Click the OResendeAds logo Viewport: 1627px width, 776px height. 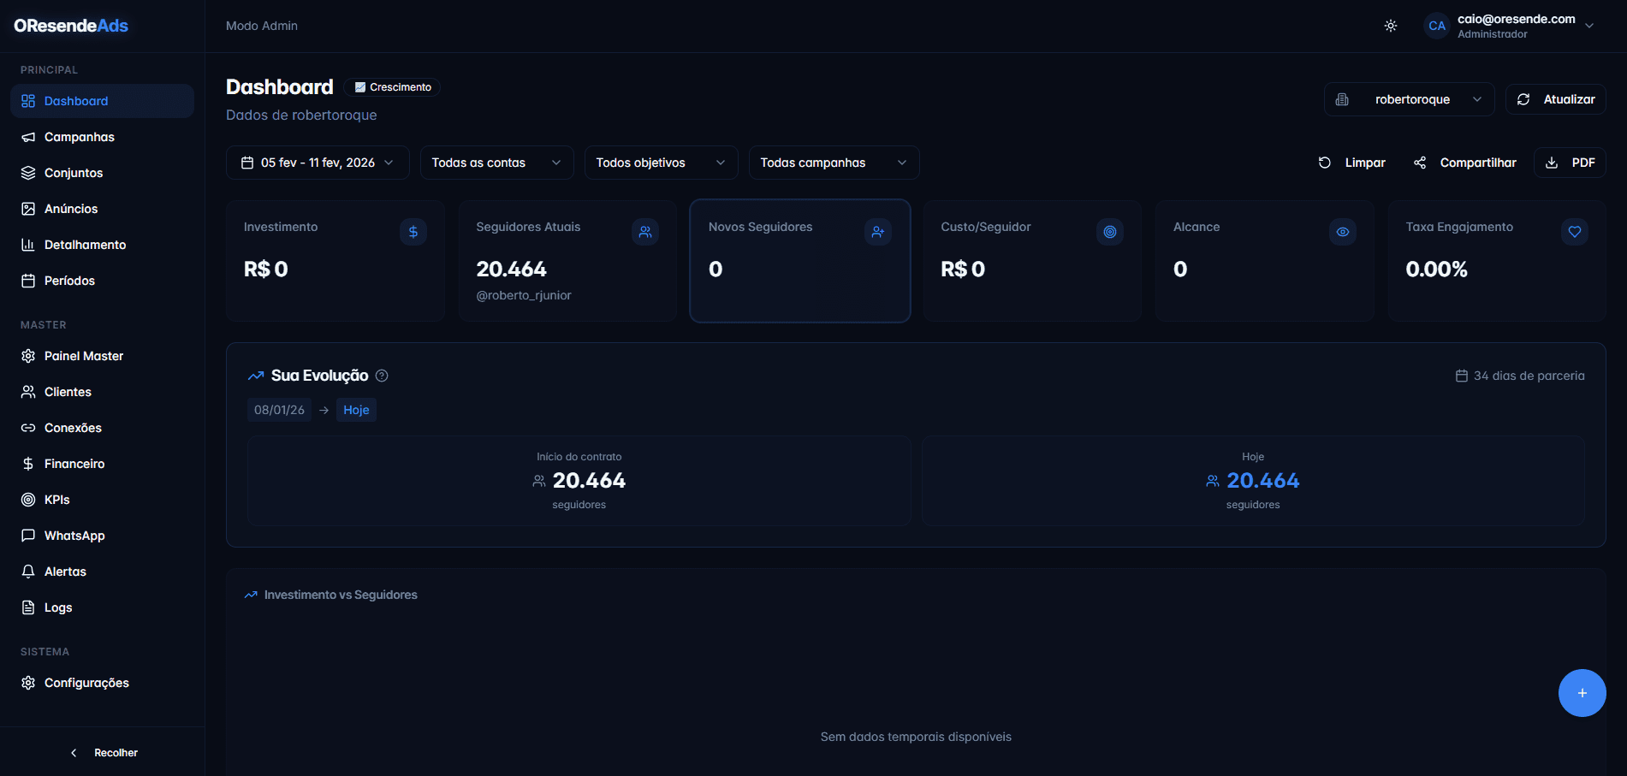(x=71, y=26)
